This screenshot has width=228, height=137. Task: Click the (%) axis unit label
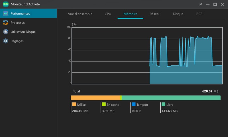pos(74,24)
